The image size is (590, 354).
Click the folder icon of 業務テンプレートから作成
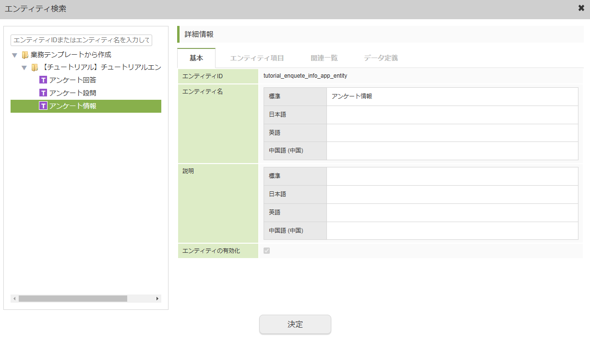(x=25, y=55)
